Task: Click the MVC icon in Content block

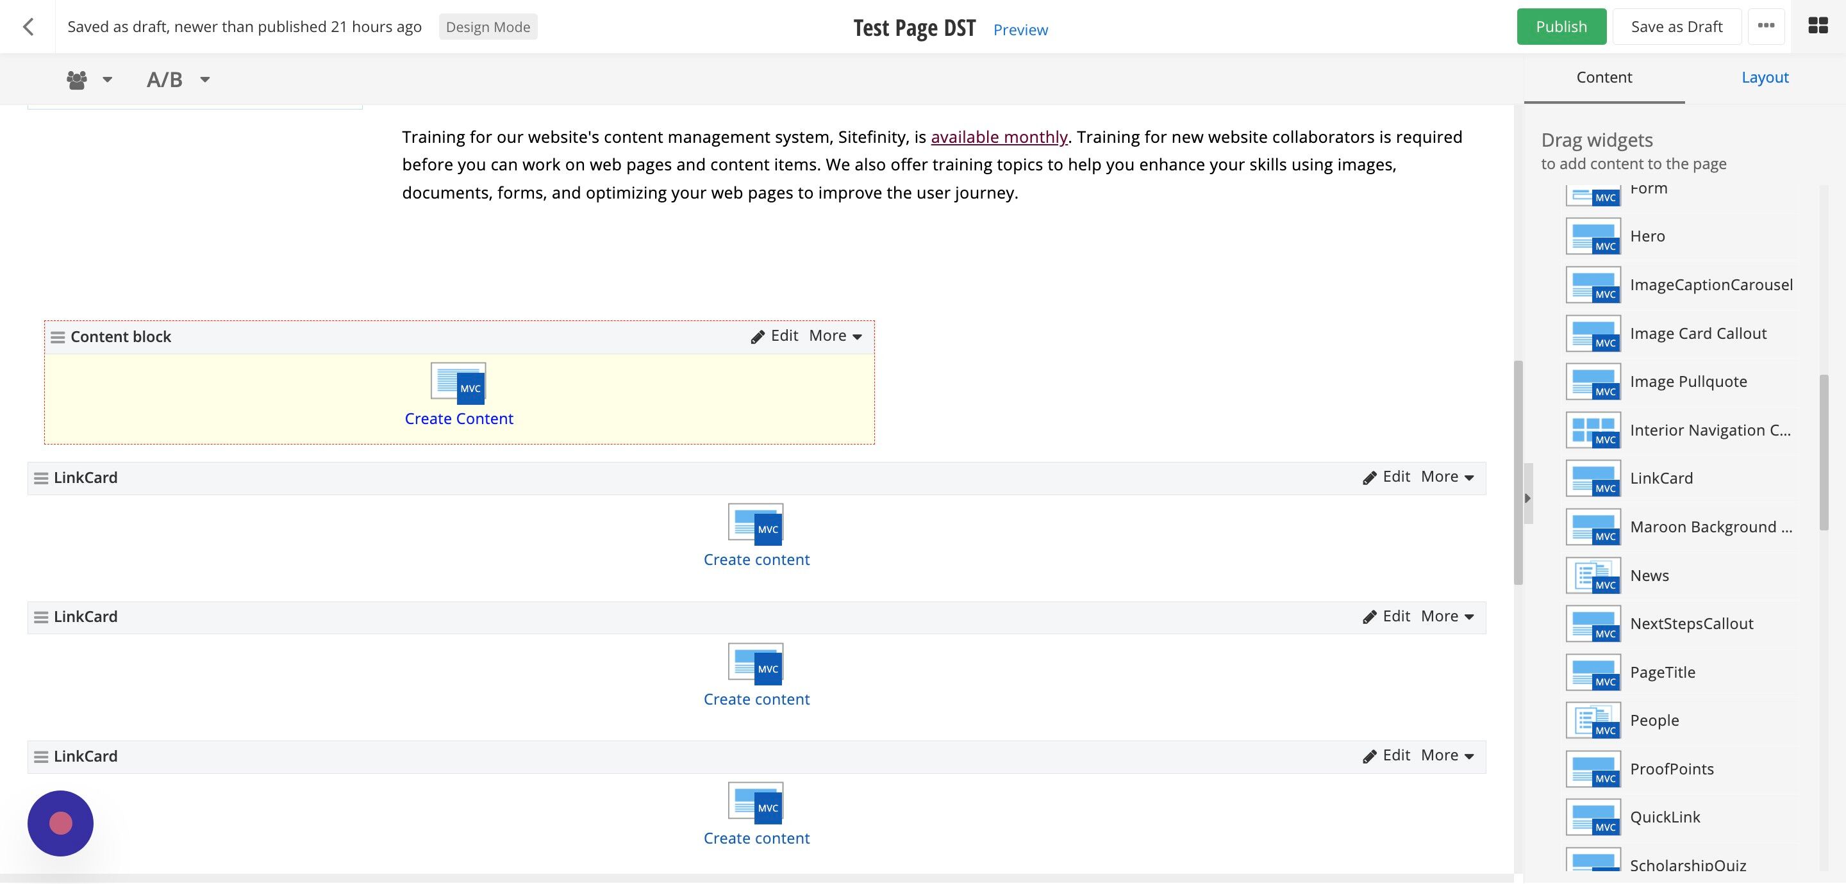Action: click(x=459, y=382)
